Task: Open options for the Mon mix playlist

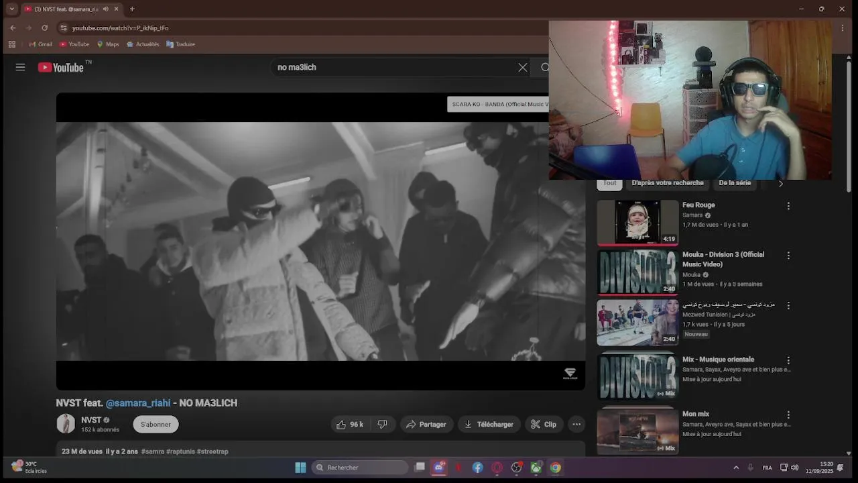Action: [788, 415]
